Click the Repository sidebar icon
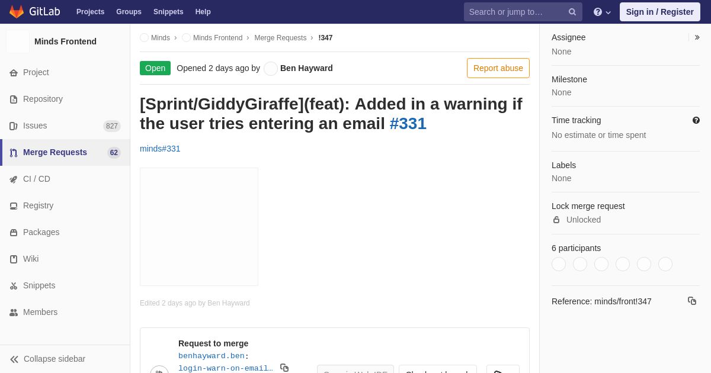Viewport: 711px width, 373px height. pos(14,99)
